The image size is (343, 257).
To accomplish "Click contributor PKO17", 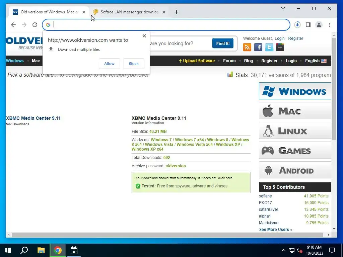I will point(265,203).
